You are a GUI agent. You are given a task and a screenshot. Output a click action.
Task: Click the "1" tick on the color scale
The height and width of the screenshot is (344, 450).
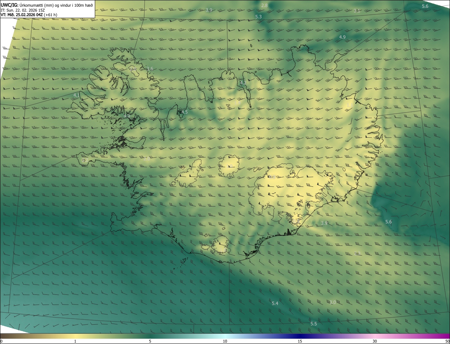75,341
